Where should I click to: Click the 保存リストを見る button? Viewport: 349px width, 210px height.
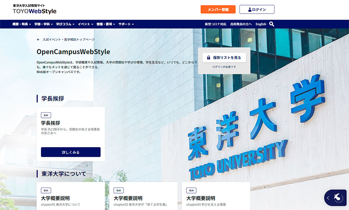coord(224,58)
